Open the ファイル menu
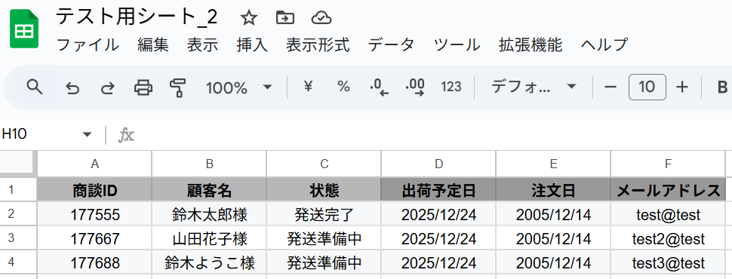 88,45
